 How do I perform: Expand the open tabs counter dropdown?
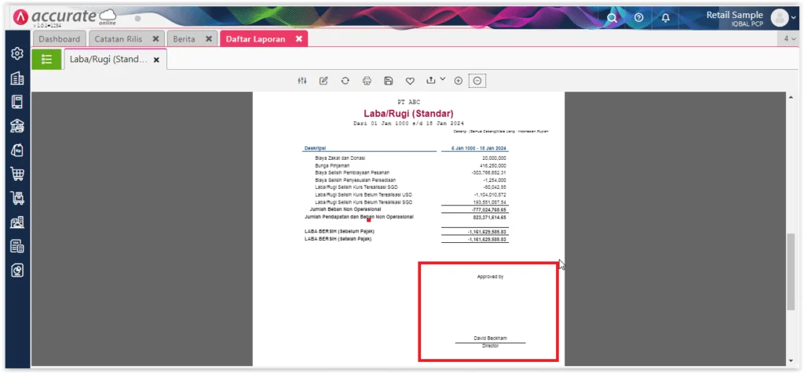[788, 38]
